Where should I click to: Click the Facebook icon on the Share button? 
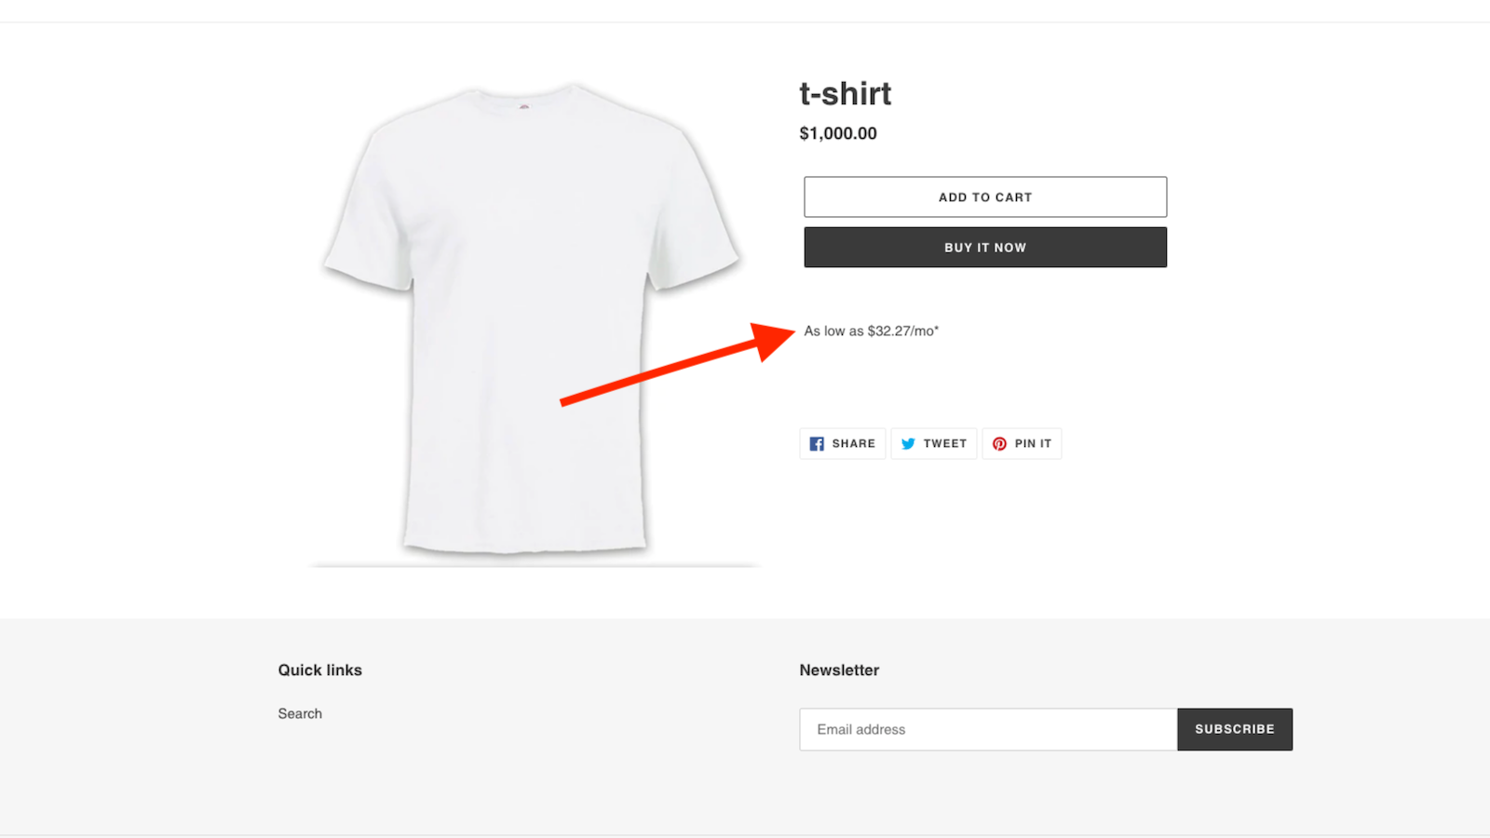(817, 443)
